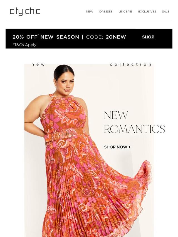Open the EXCLUSIVES menu item
The image size is (178, 237).
pos(147,11)
